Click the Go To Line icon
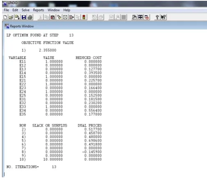207x181 pixels. coord(71,17)
